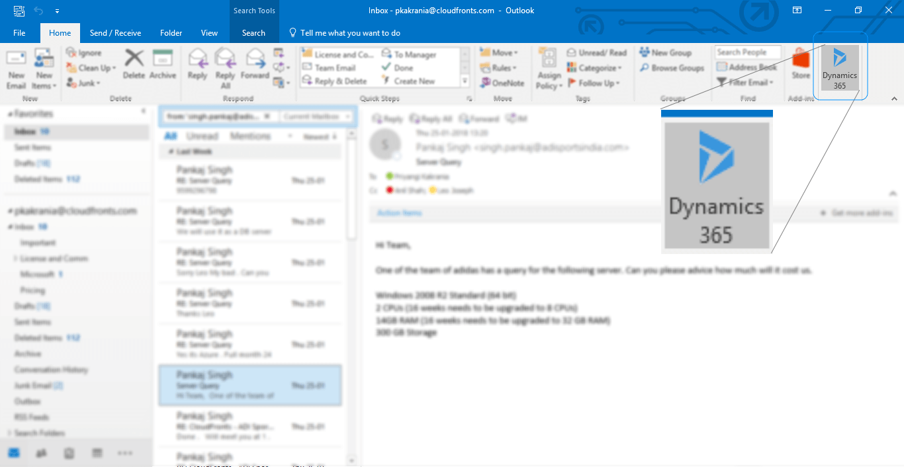
Task: Open the RSS Feeds folder
Action: [32, 417]
